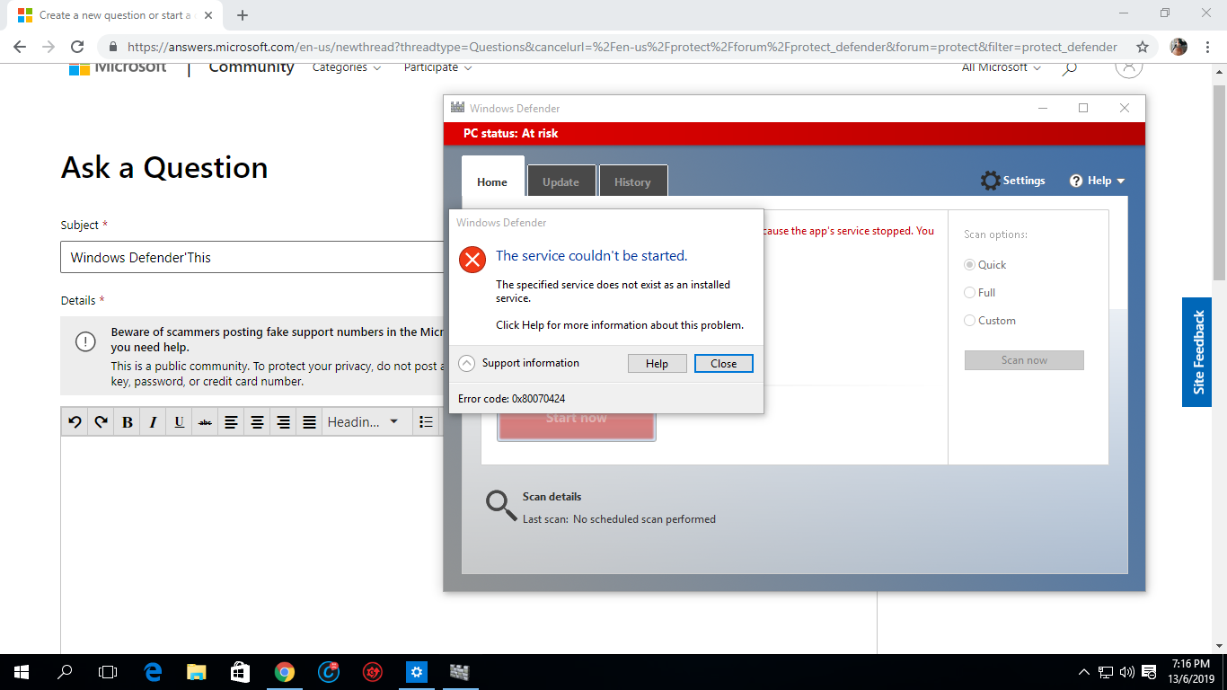Click the red error icon in the dialog
Image resolution: width=1227 pixels, height=690 pixels.
(472, 260)
